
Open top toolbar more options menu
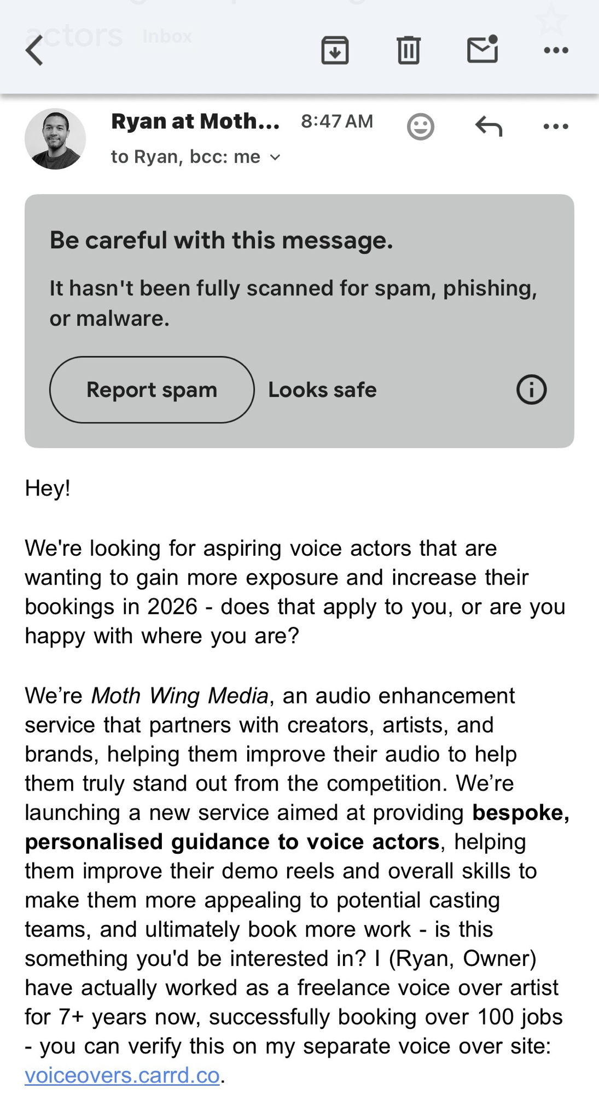pos(556,50)
